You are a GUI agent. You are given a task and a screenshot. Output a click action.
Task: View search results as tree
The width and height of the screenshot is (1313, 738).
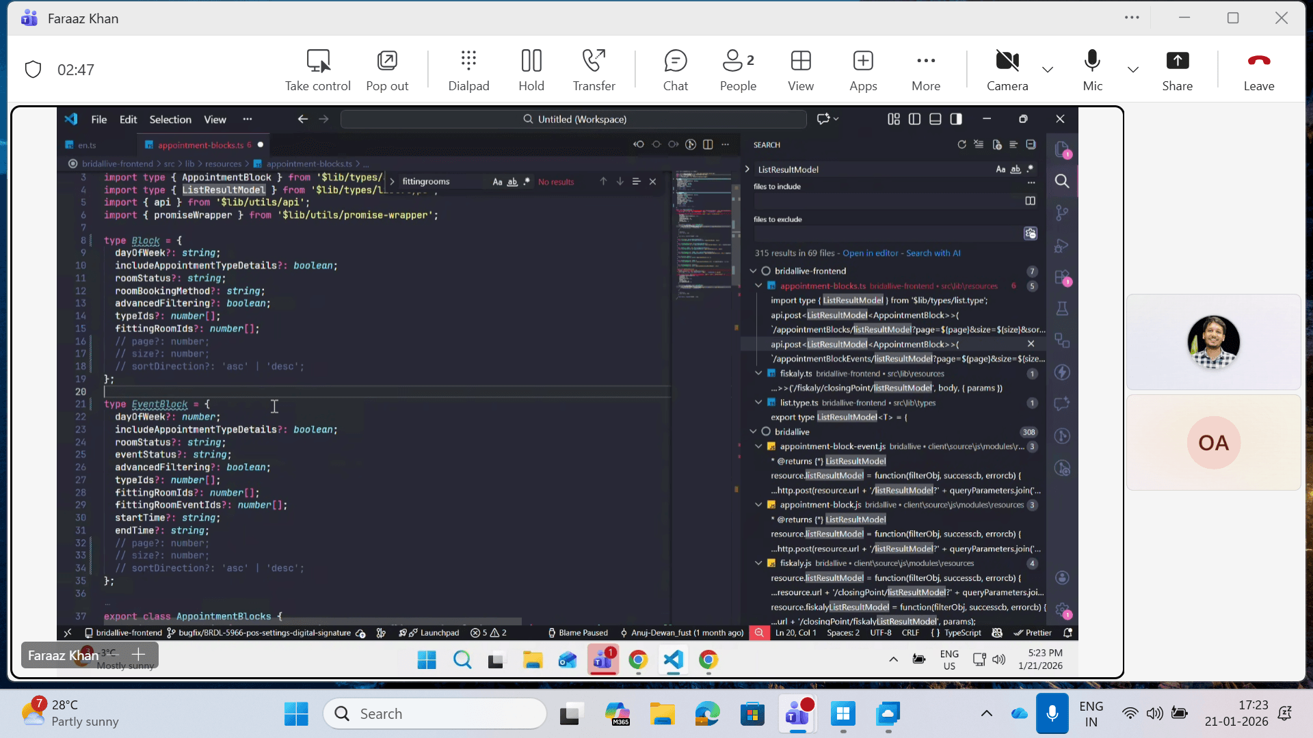1013,145
